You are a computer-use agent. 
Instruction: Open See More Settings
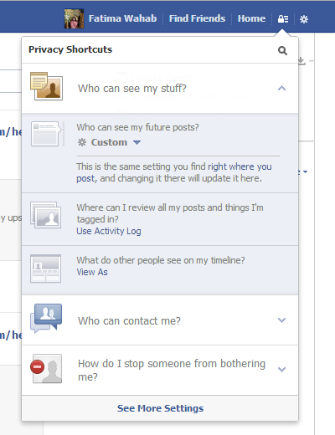click(x=160, y=408)
